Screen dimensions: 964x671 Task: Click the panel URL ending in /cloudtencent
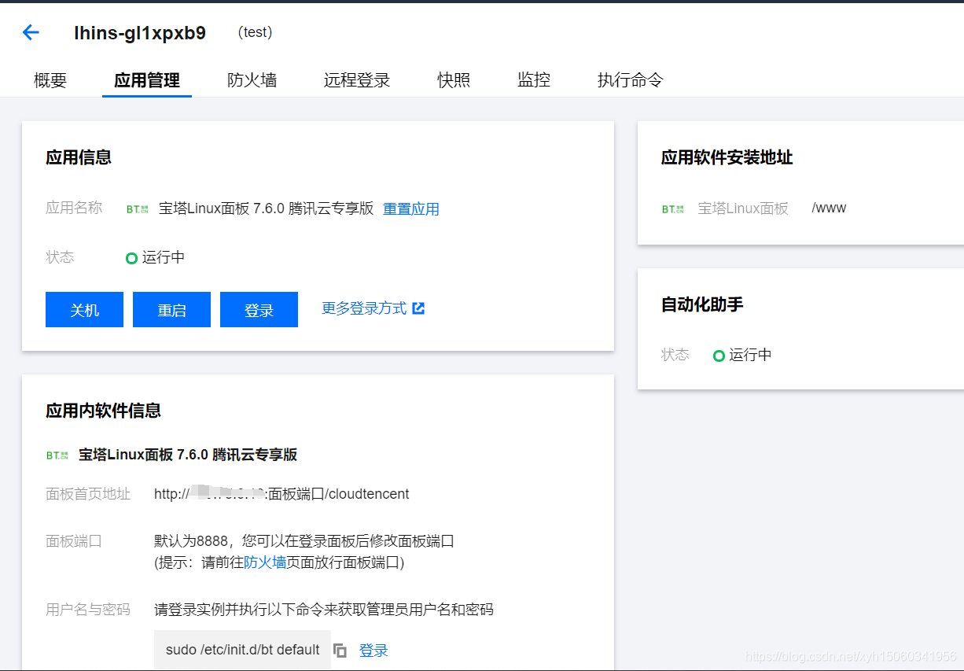281,494
